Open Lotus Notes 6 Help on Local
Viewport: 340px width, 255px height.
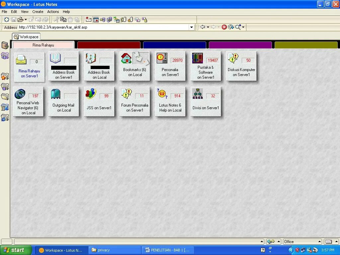pyautogui.click(x=170, y=101)
